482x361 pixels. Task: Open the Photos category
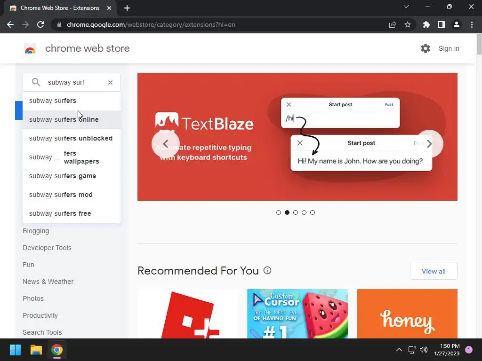click(33, 298)
